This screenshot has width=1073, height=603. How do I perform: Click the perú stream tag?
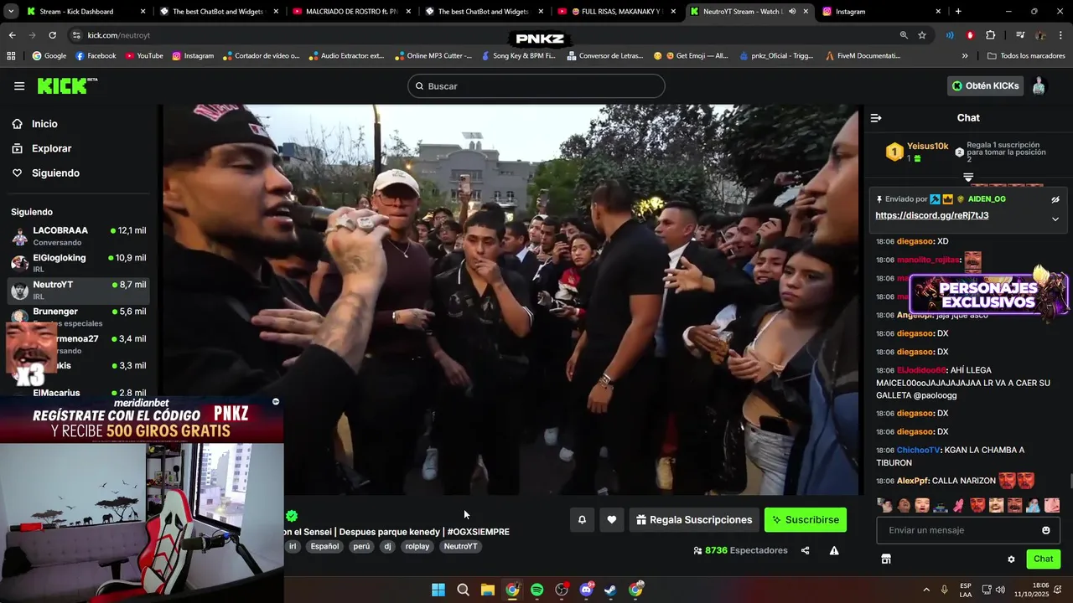click(x=361, y=546)
